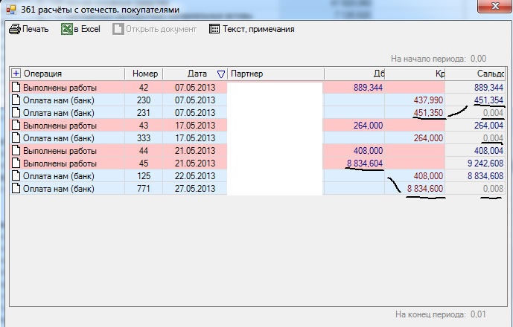Viewport: 513px width, 327px height.
Task: Select 'Оплата нам (банк)' in row 771
Action: coord(59,189)
